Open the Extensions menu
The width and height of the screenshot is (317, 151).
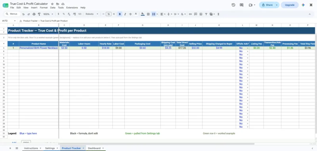[72, 7]
